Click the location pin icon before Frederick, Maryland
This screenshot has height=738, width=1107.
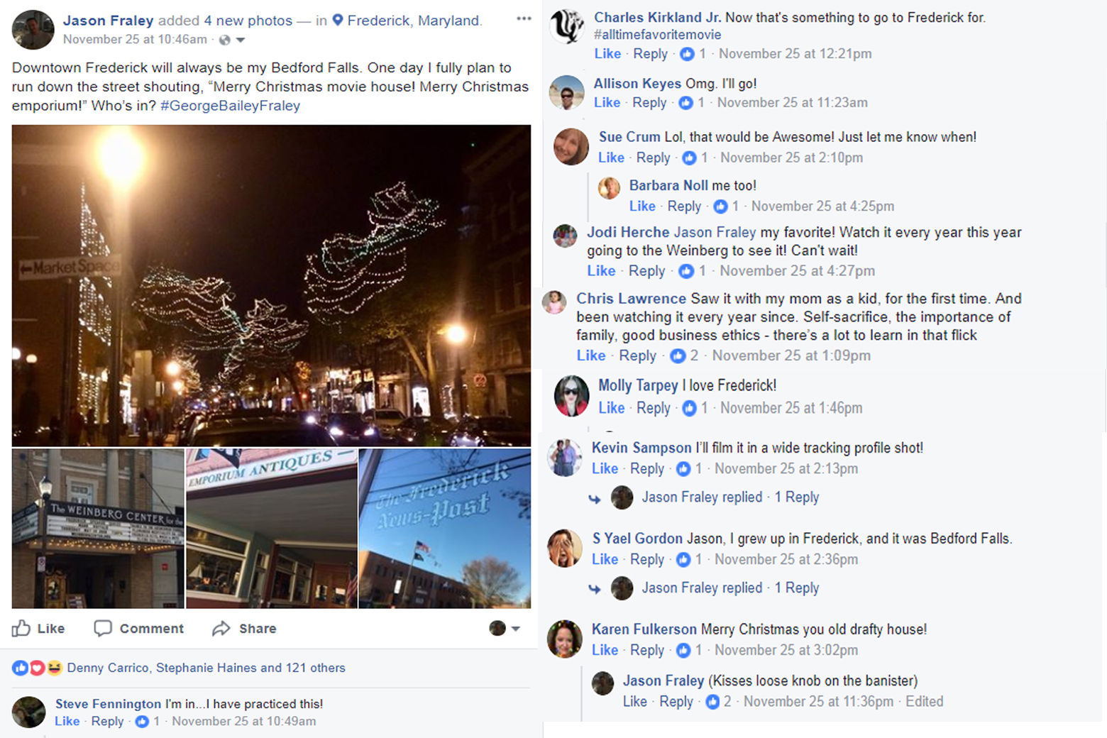(338, 21)
